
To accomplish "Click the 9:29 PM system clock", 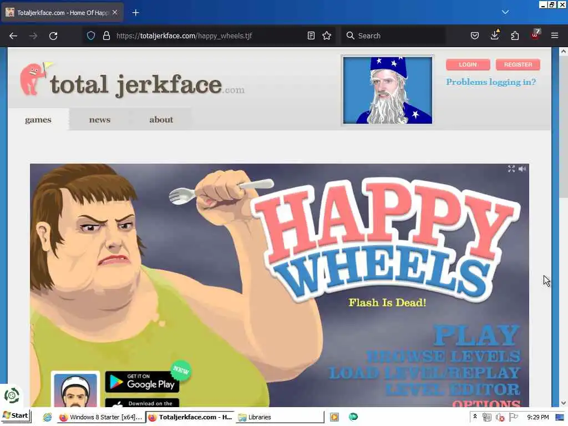I will tap(538, 417).
